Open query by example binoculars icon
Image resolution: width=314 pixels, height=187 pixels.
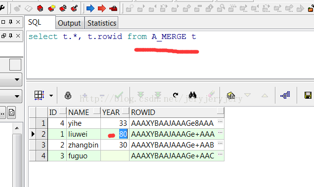pos(192,95)
